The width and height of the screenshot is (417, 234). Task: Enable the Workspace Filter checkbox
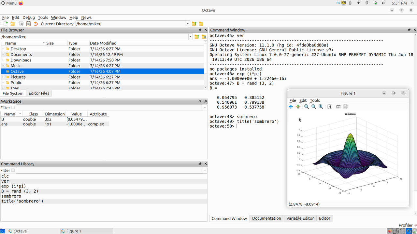click(13, 108)
